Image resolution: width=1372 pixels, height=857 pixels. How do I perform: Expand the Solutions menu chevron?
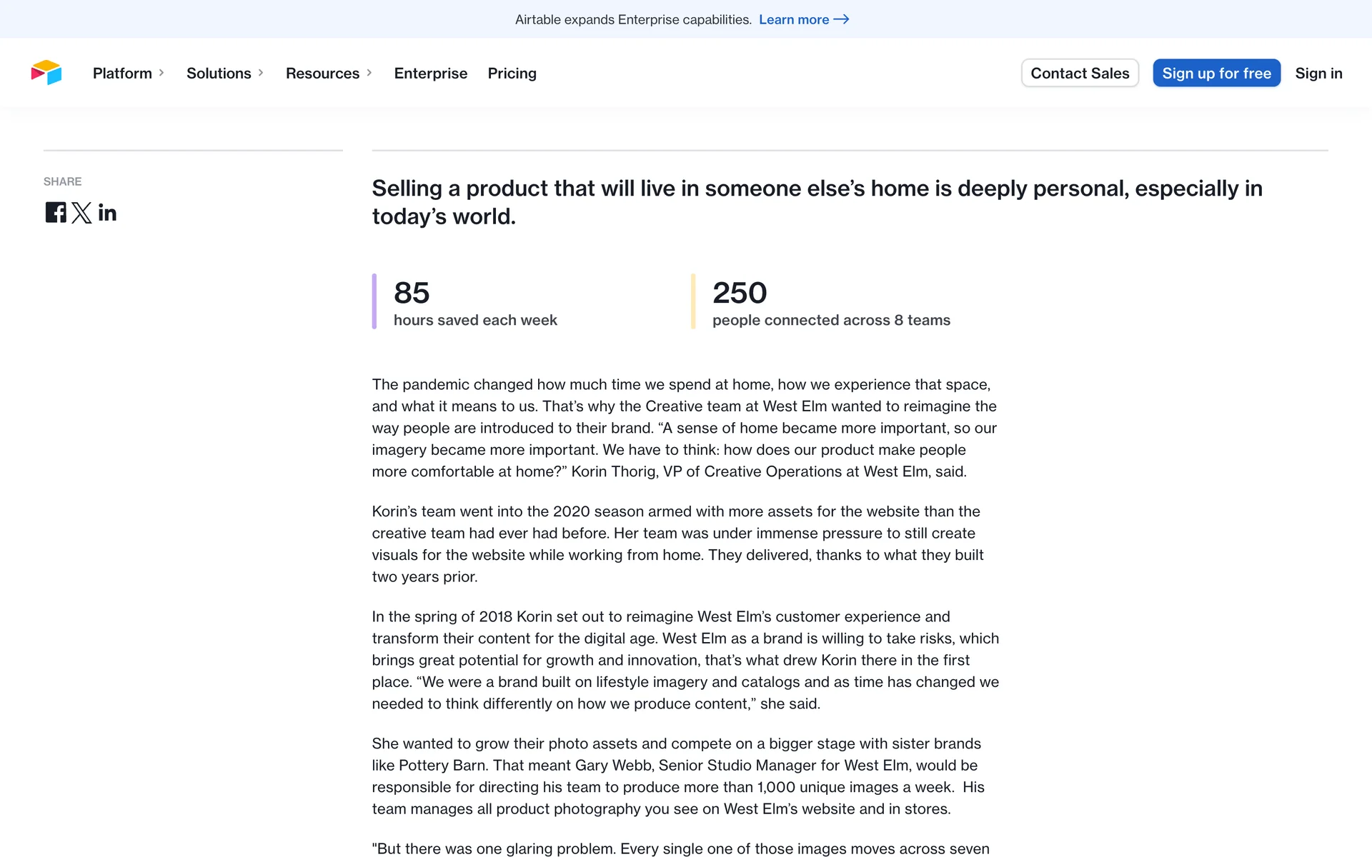point(261,73)
